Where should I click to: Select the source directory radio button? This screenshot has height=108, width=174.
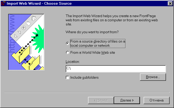[68, 43]
